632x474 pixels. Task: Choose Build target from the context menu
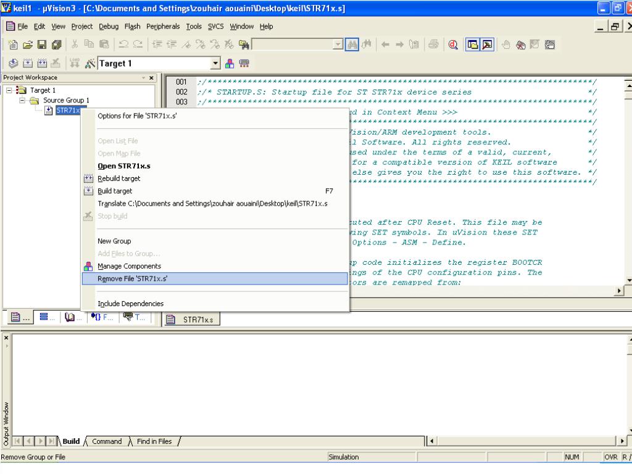[215, 191]
